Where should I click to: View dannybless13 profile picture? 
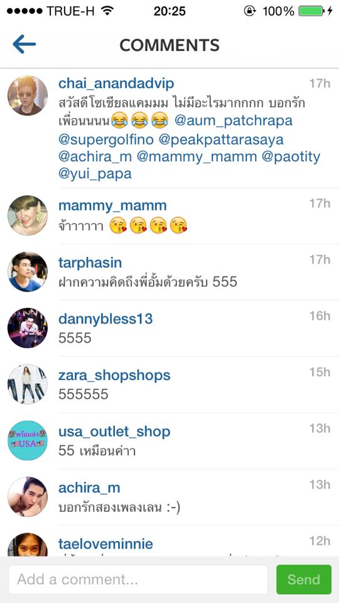(x=28, y=328)
